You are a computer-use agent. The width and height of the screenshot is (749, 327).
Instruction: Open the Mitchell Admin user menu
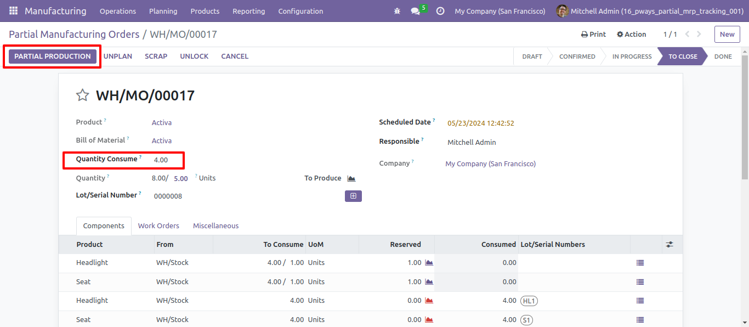coord(649,11)
